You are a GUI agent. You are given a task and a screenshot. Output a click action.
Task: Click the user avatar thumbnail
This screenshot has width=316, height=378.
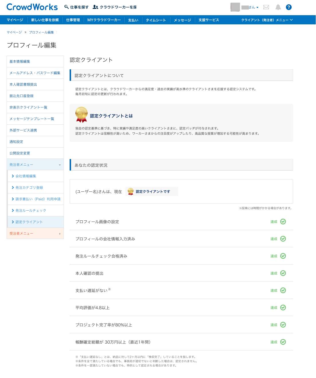pyautogui.click(x=235, y=7)
